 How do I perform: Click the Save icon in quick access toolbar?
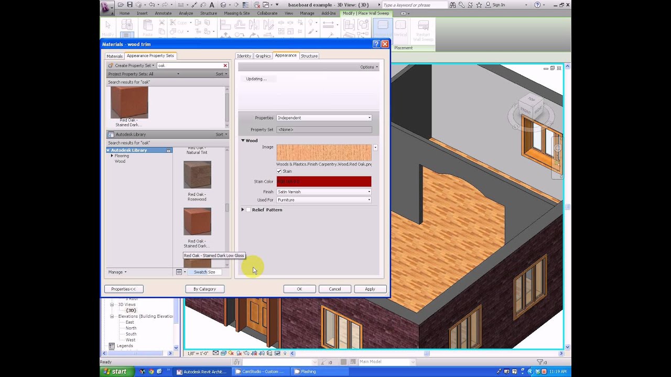129,5
